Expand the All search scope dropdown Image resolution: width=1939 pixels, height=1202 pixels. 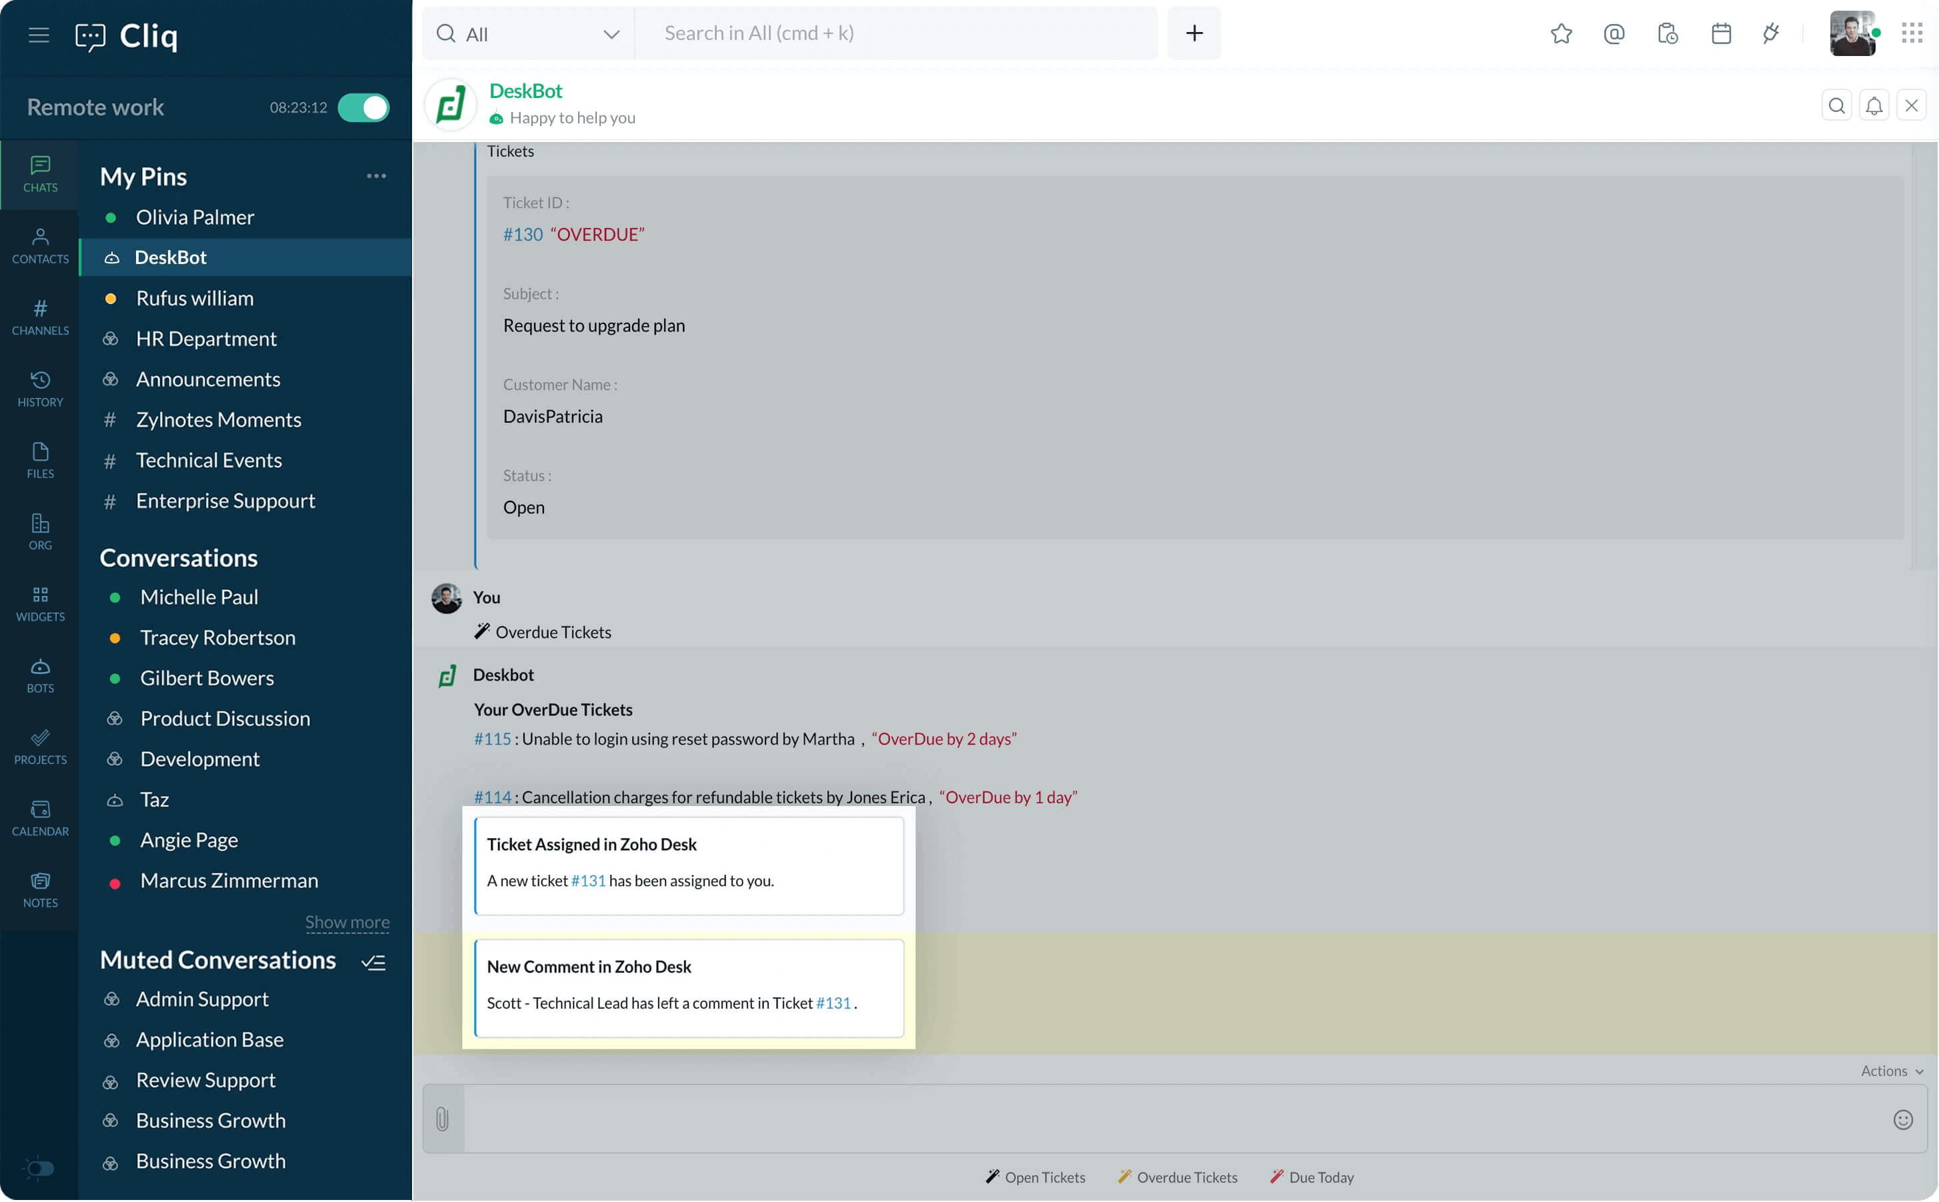point(611,34)
